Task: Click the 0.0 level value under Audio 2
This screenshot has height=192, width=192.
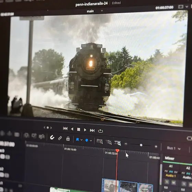Action: click(183, 189)
